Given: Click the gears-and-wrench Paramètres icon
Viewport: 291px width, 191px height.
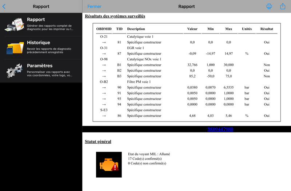Looking at the screenshot, I should (15, 71).
